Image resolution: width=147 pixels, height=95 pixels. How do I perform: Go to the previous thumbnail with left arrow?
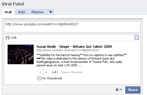pyautogui.click(x=40, y=72)
